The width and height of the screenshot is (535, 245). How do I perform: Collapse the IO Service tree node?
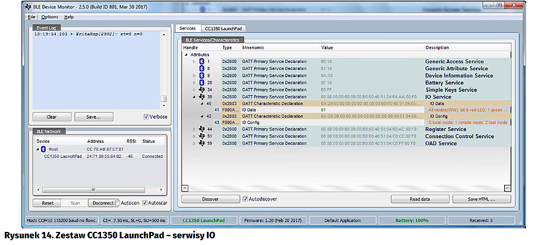[x=194, y=97]
